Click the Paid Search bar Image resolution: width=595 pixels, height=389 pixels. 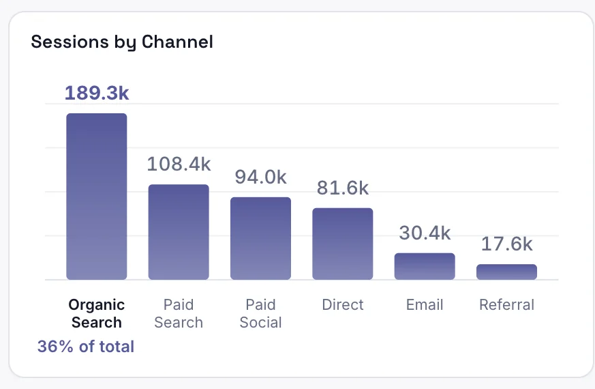(x=179, y=232)
